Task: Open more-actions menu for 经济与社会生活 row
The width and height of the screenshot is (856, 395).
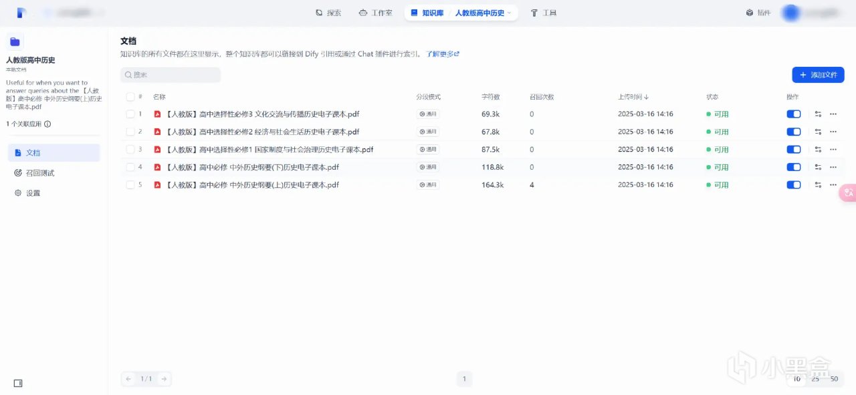Action: pyautogui.click(x=833, y=132)
